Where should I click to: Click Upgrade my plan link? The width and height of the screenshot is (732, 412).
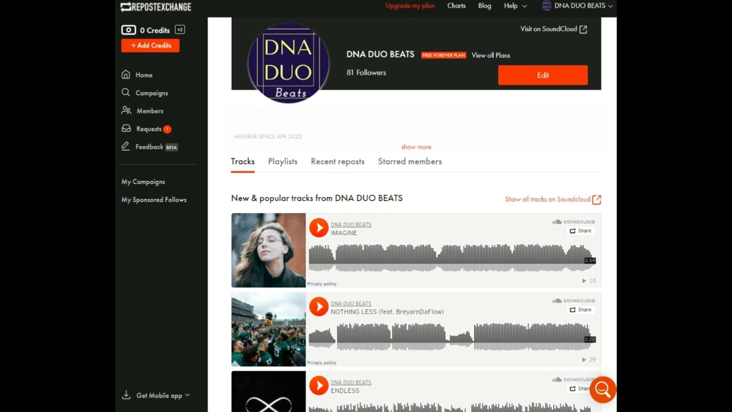pos(410,6)
